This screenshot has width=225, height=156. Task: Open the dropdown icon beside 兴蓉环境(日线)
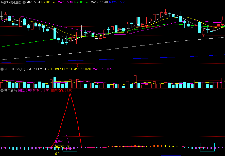(24, 2)
